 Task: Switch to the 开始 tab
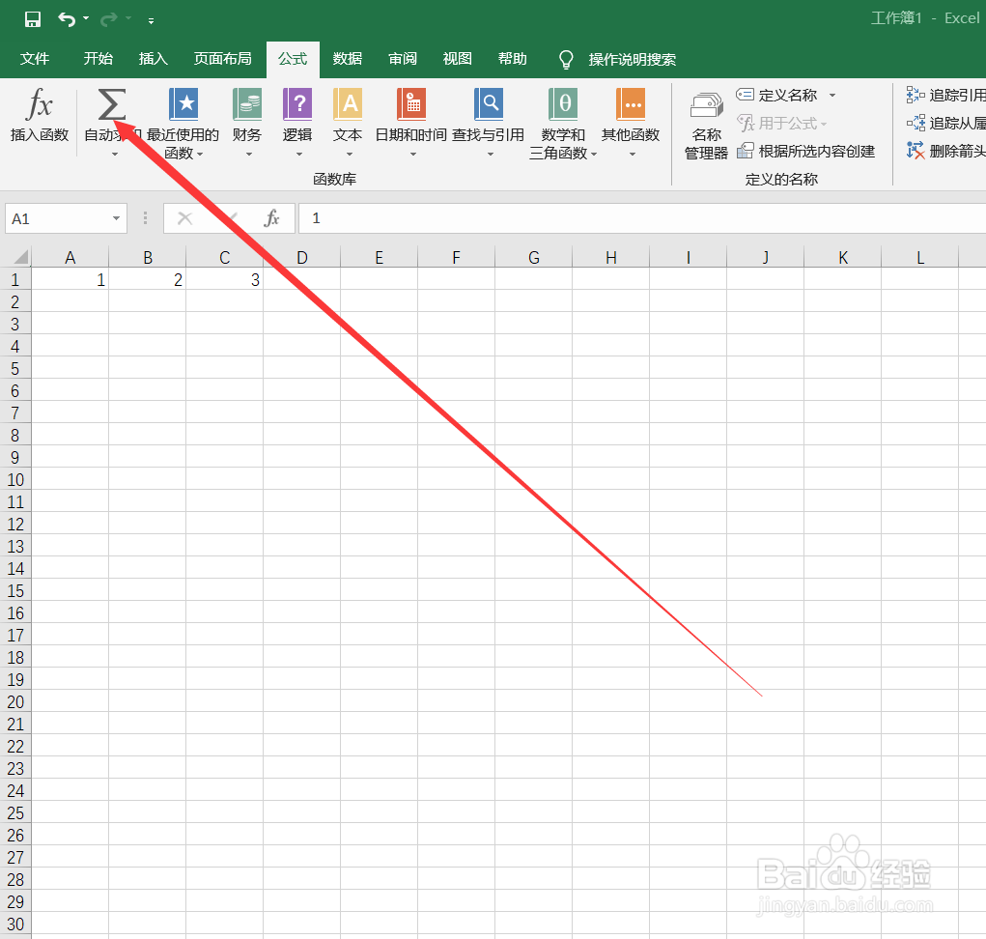[99, 59]
